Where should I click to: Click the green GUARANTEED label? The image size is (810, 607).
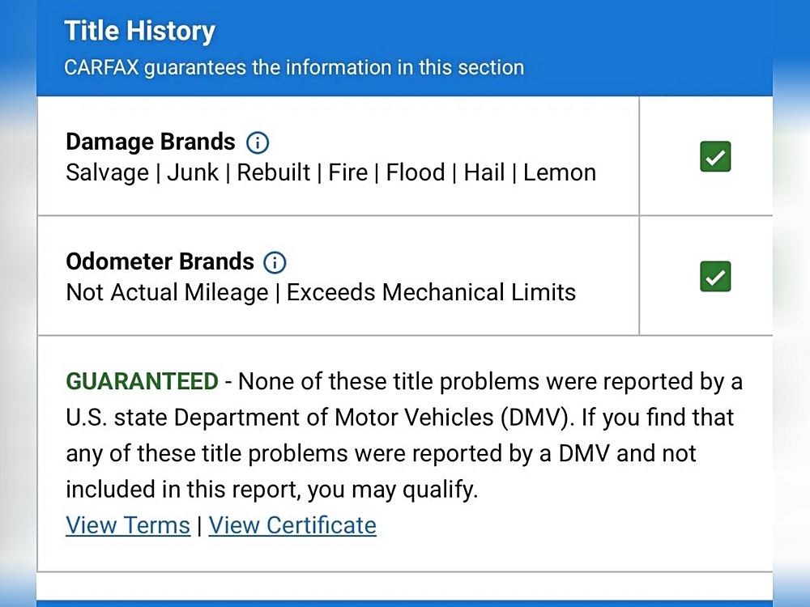coord(142,381)
